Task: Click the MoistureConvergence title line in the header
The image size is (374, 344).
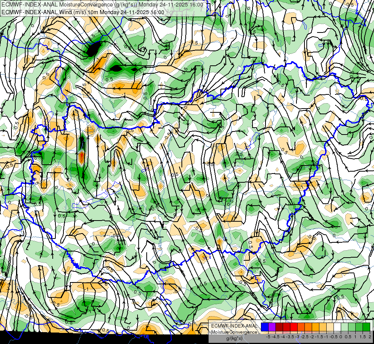Action: click(102, 5)
